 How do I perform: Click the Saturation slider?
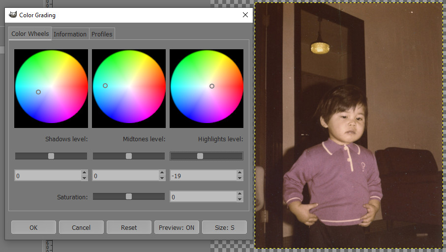[129, 196]
